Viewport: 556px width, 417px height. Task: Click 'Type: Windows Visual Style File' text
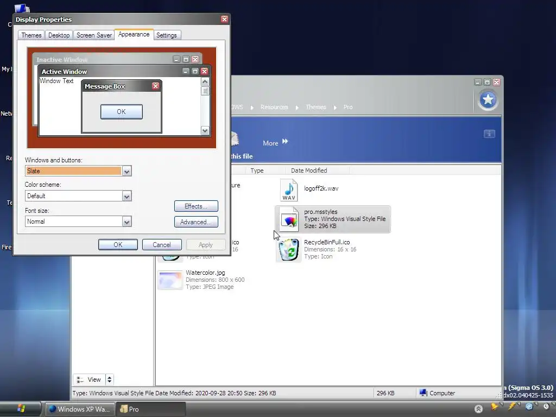coord(345,219)
